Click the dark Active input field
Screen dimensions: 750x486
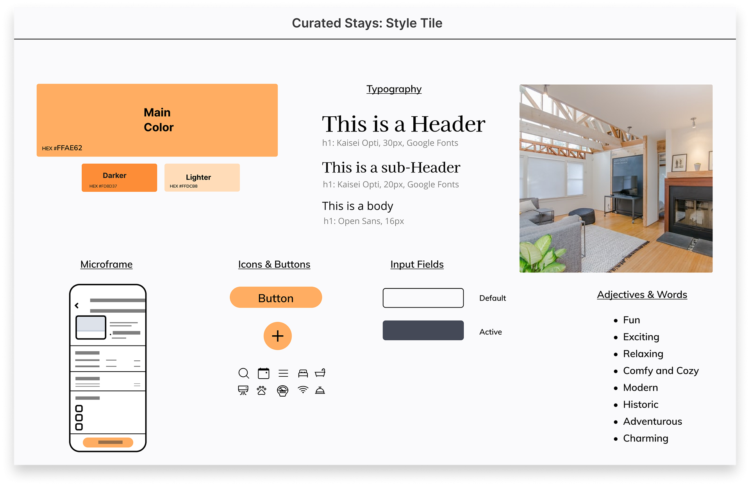pos(423,330)
